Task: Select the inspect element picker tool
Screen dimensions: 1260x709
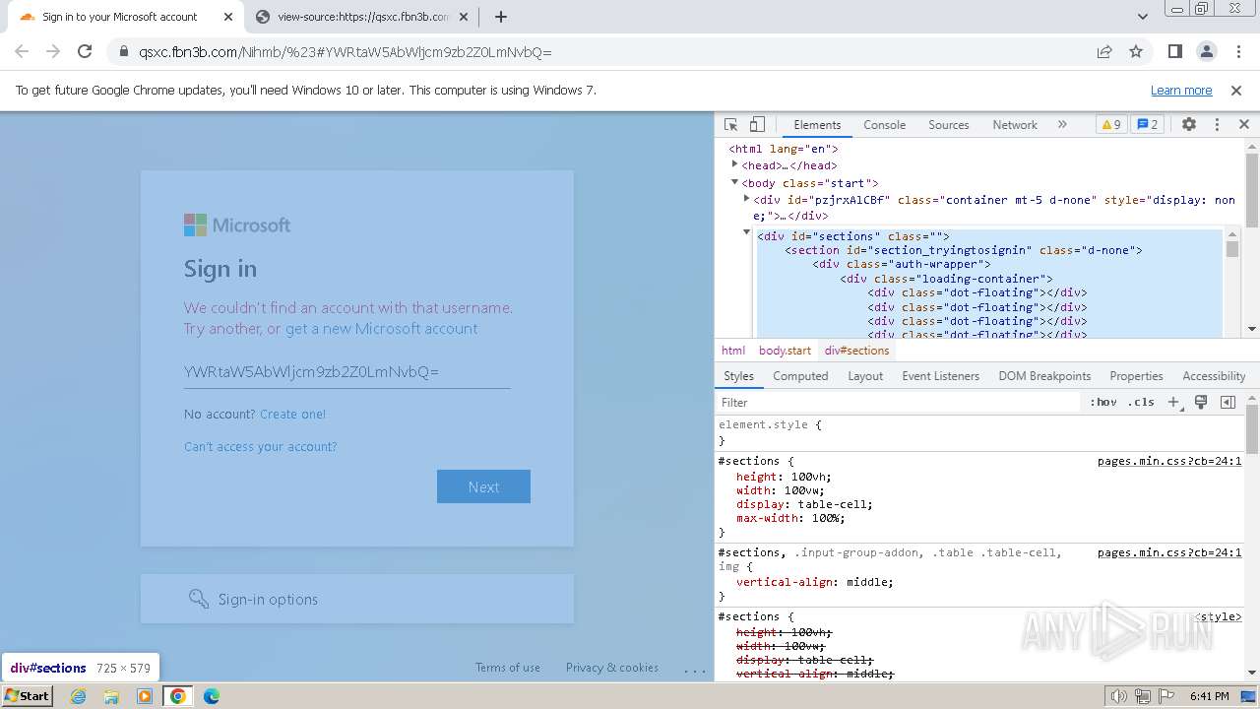Action: [730, 125]
